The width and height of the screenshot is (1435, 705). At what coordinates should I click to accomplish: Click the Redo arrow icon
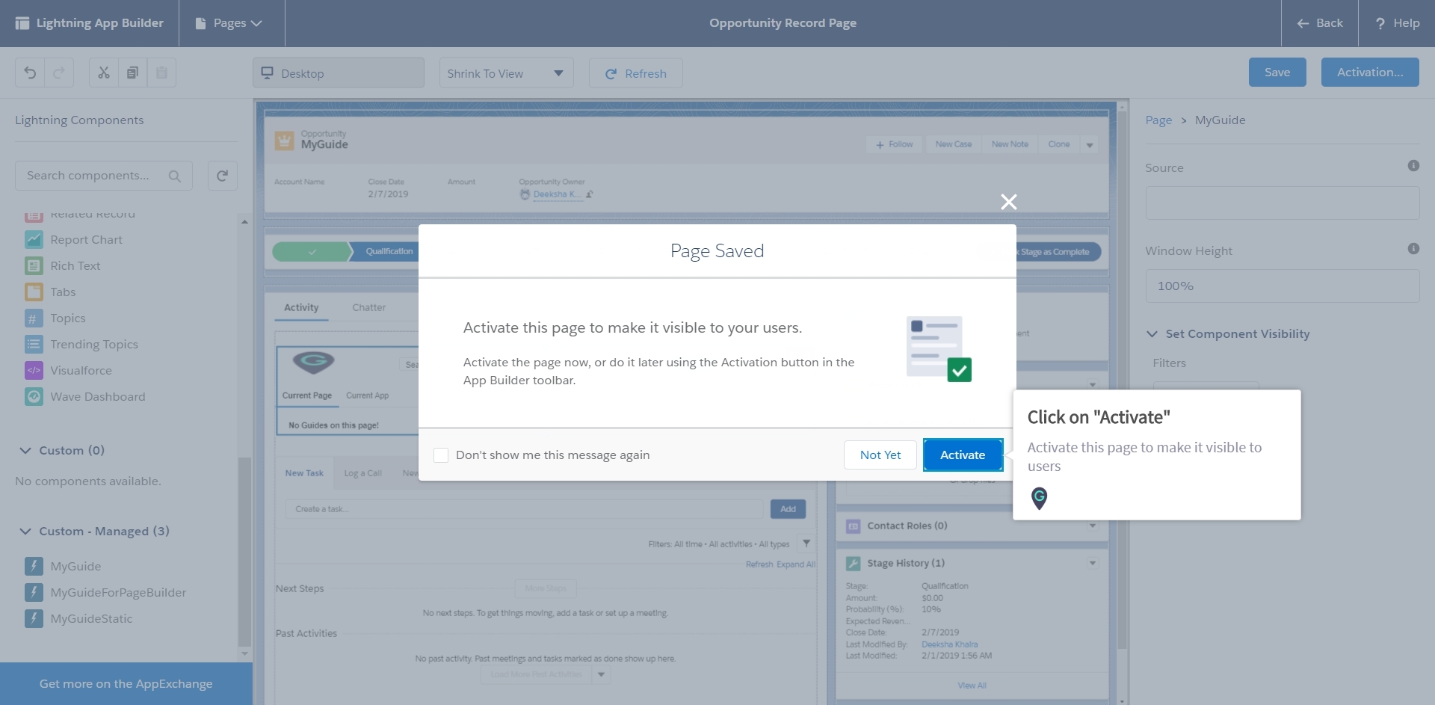click(59, 73)
